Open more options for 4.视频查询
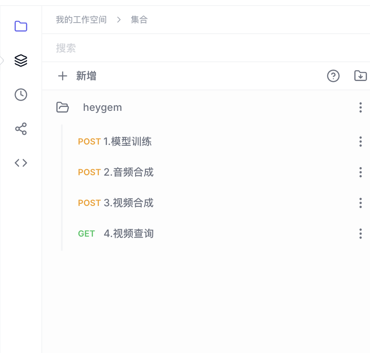Viewport: 370px width, 353px height. pos(360,234)
